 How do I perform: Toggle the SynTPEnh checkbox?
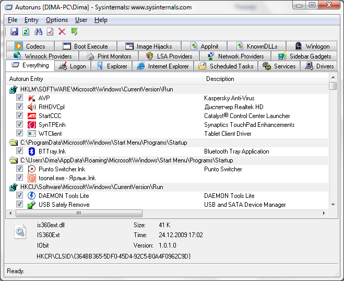19,124
